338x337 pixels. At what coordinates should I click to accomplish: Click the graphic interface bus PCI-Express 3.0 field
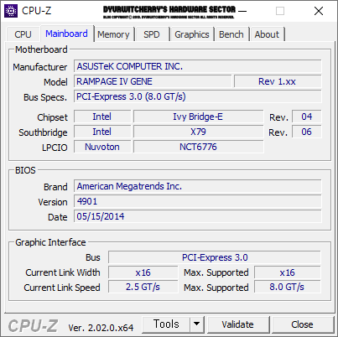tap(215, 257)
